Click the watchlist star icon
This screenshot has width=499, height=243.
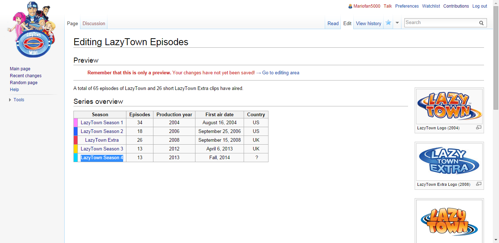coord(388,23)
